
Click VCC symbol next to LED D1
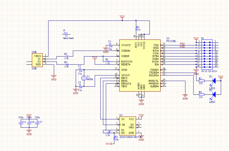[x=221, y=78]
